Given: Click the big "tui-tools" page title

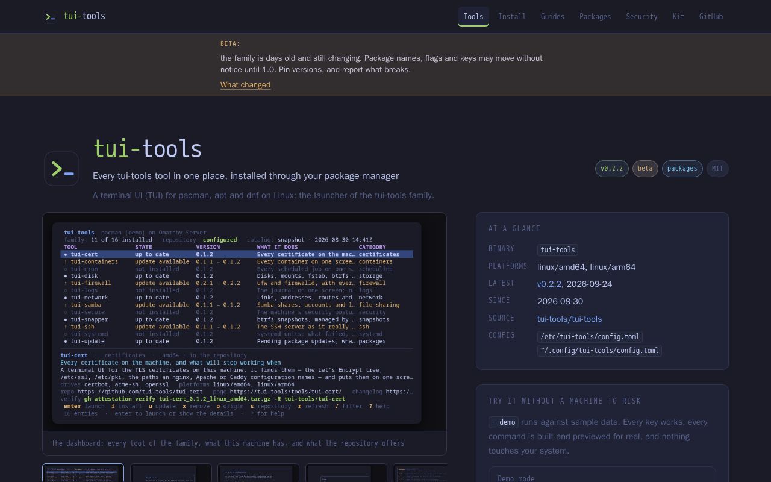Looking at the screenshot, I should pyautogui.click(x=148, y=149).
